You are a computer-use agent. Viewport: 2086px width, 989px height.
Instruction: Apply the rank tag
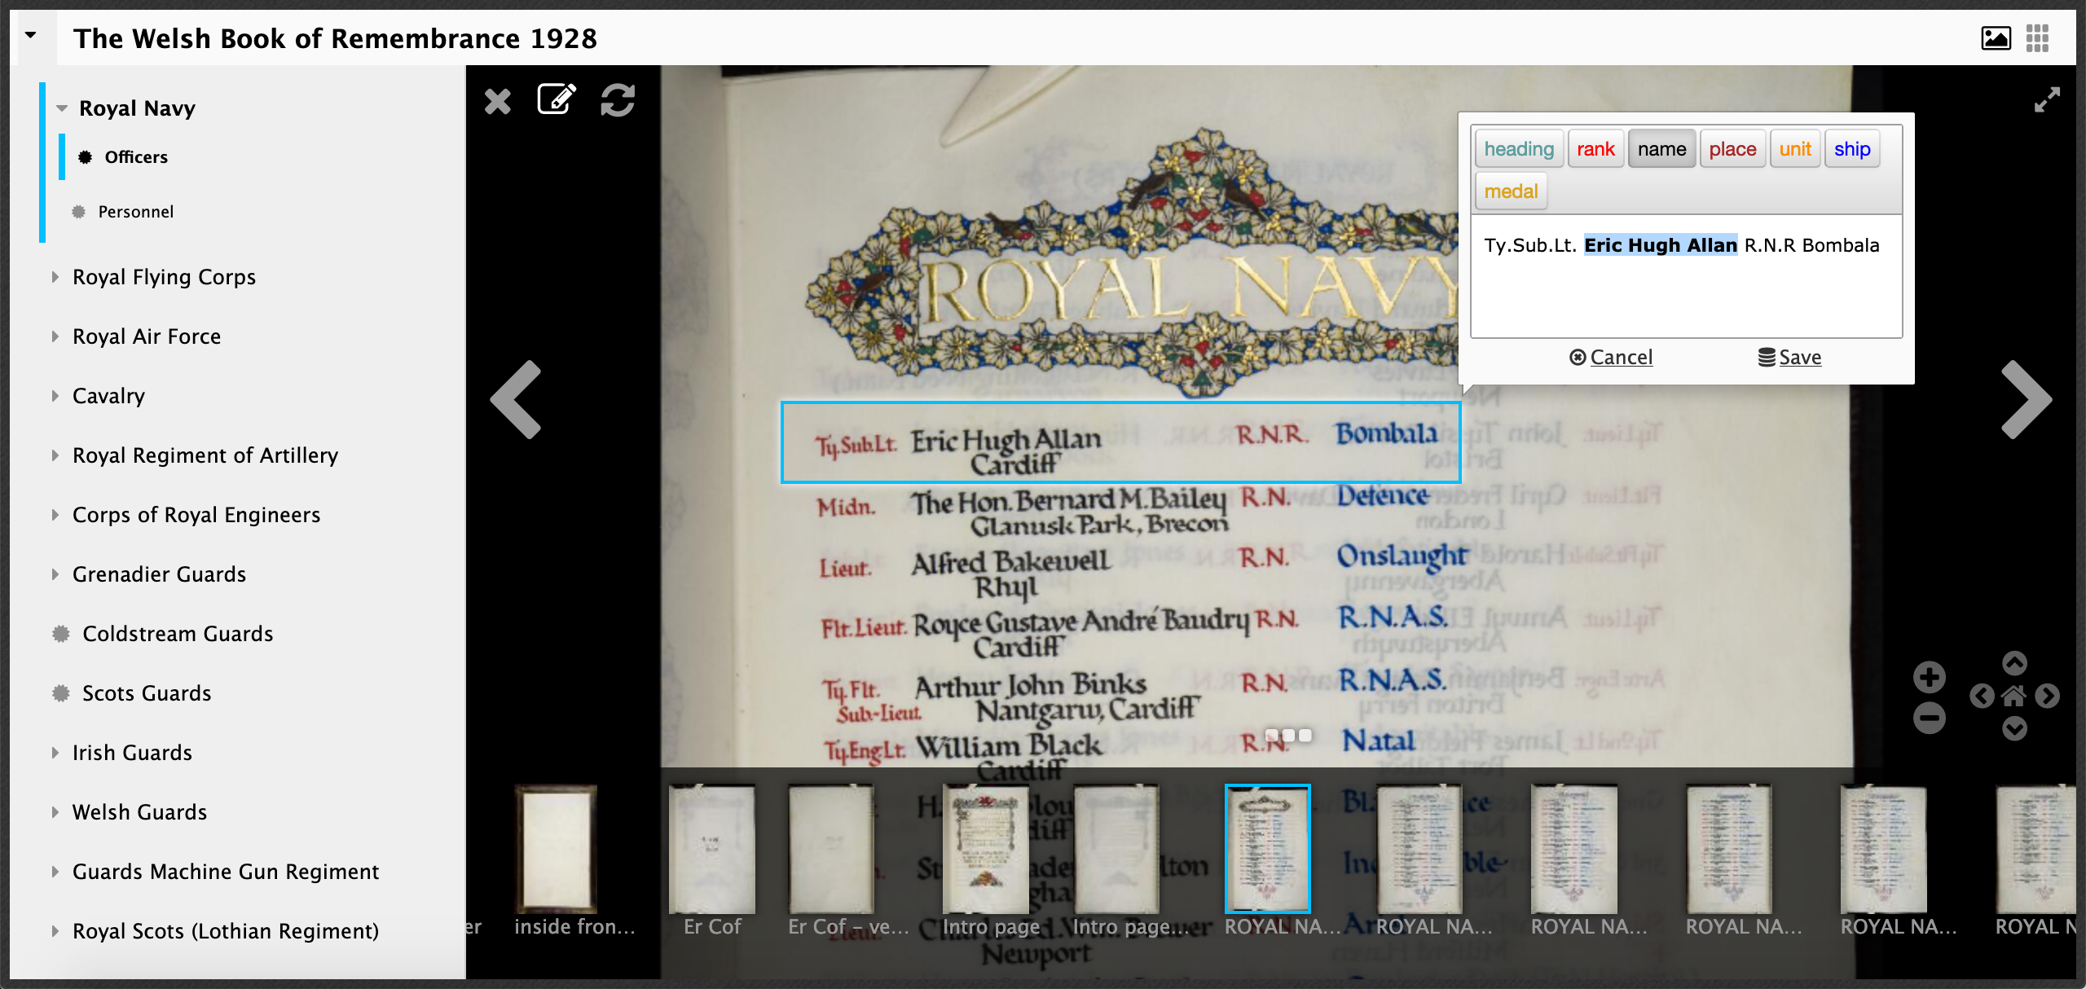[x=1595, y=149]
